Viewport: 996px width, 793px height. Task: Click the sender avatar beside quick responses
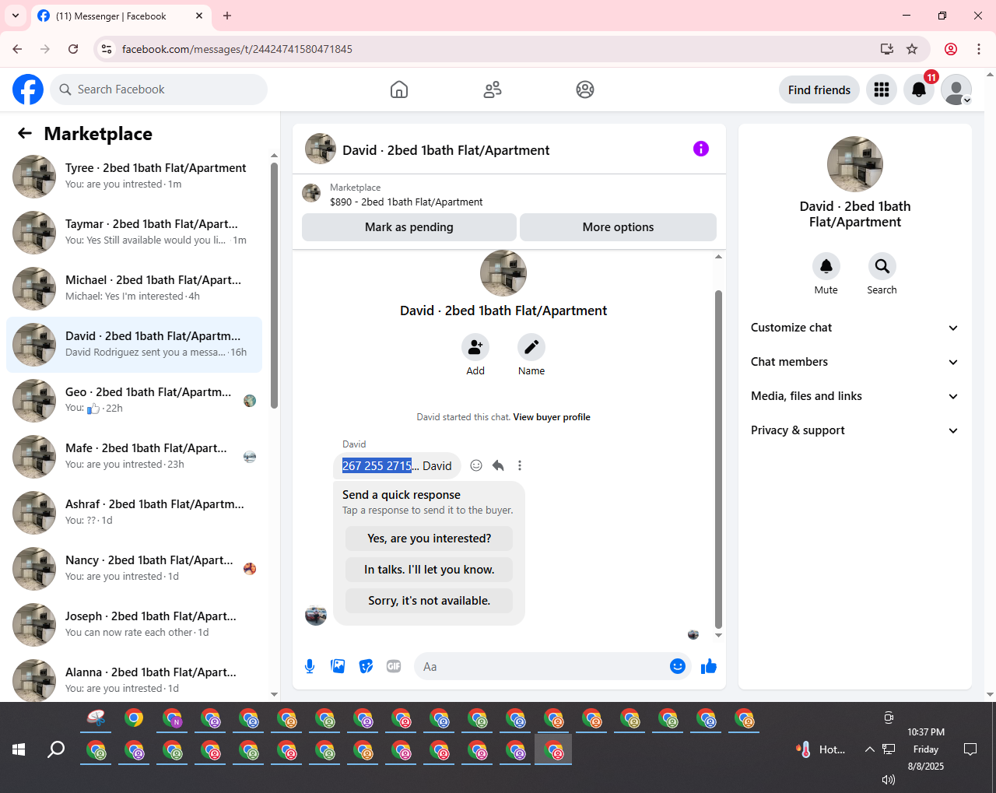point(316,615)
